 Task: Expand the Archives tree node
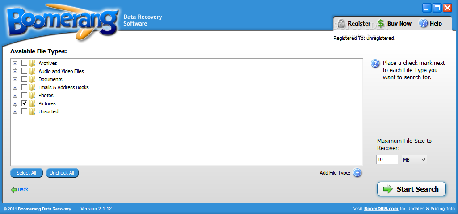[15, 63]
